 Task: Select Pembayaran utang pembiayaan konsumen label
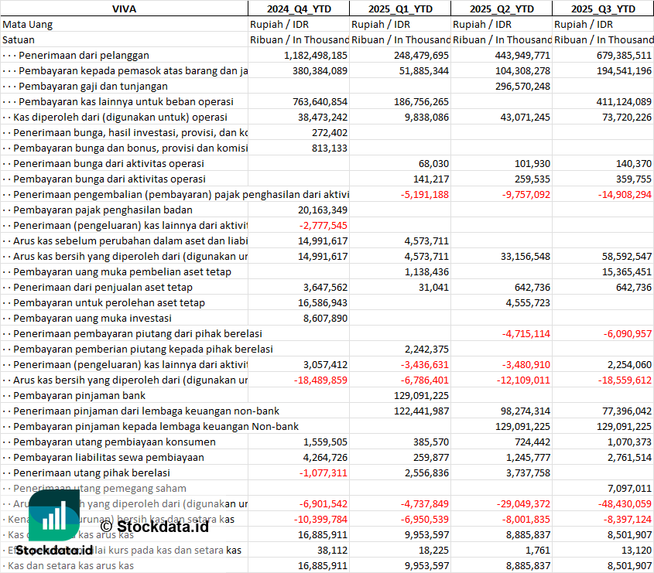(x=115, y=442)
